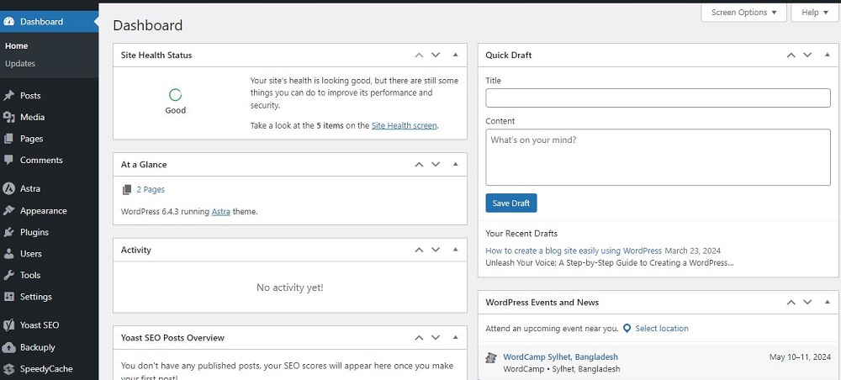
Task: Click the Astra logo icon in sidebar
Action: pos(9,189)
